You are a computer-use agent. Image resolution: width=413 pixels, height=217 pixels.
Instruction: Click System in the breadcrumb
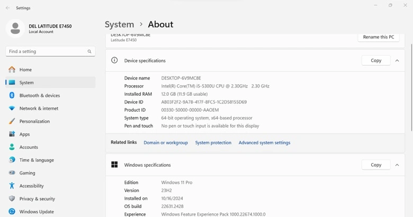[119, 24]
